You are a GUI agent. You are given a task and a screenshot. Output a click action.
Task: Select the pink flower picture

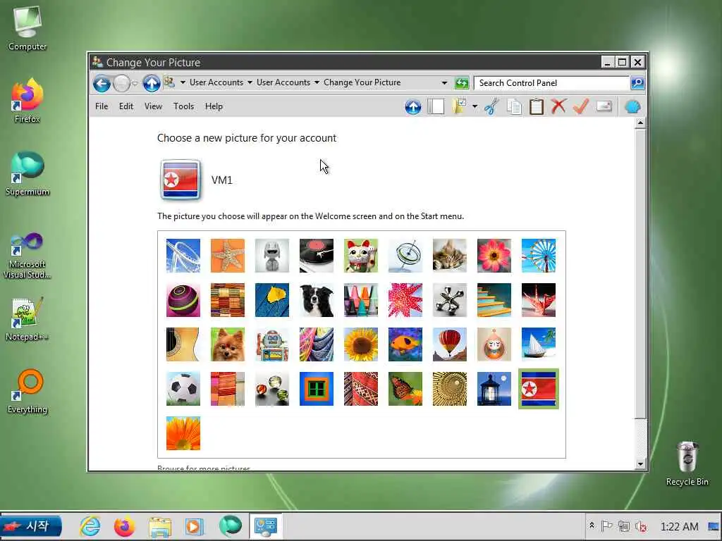tap(494, 256)
